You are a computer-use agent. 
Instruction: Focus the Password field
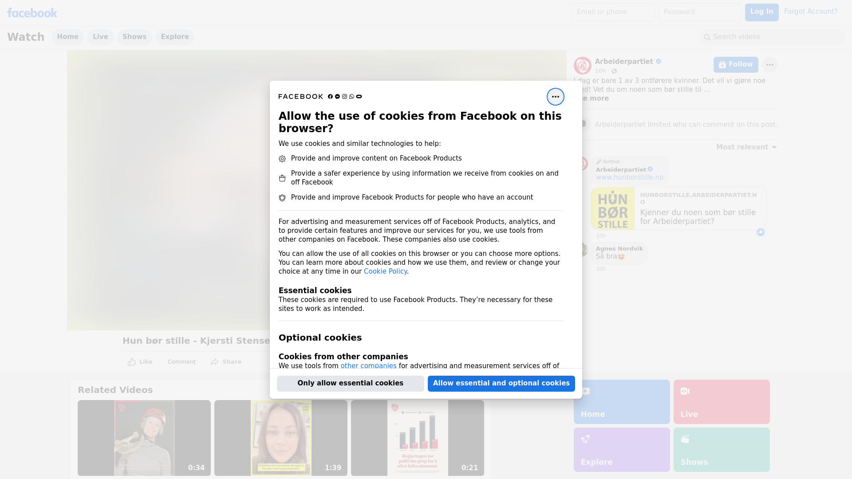pos(699,12)
